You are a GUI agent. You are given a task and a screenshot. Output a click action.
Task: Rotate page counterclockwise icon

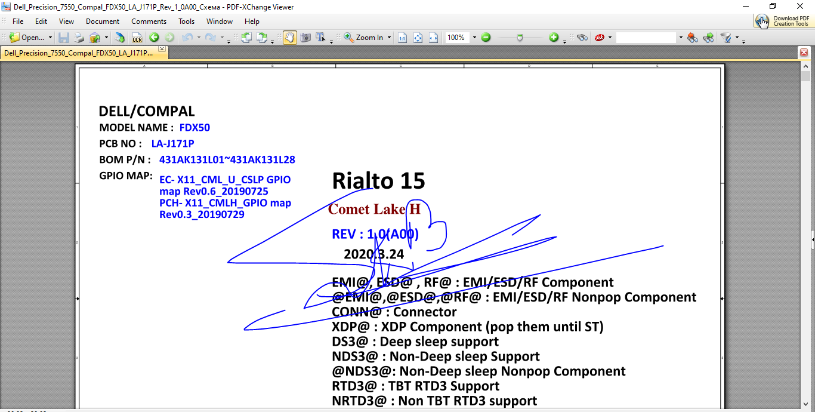point(246,38)
